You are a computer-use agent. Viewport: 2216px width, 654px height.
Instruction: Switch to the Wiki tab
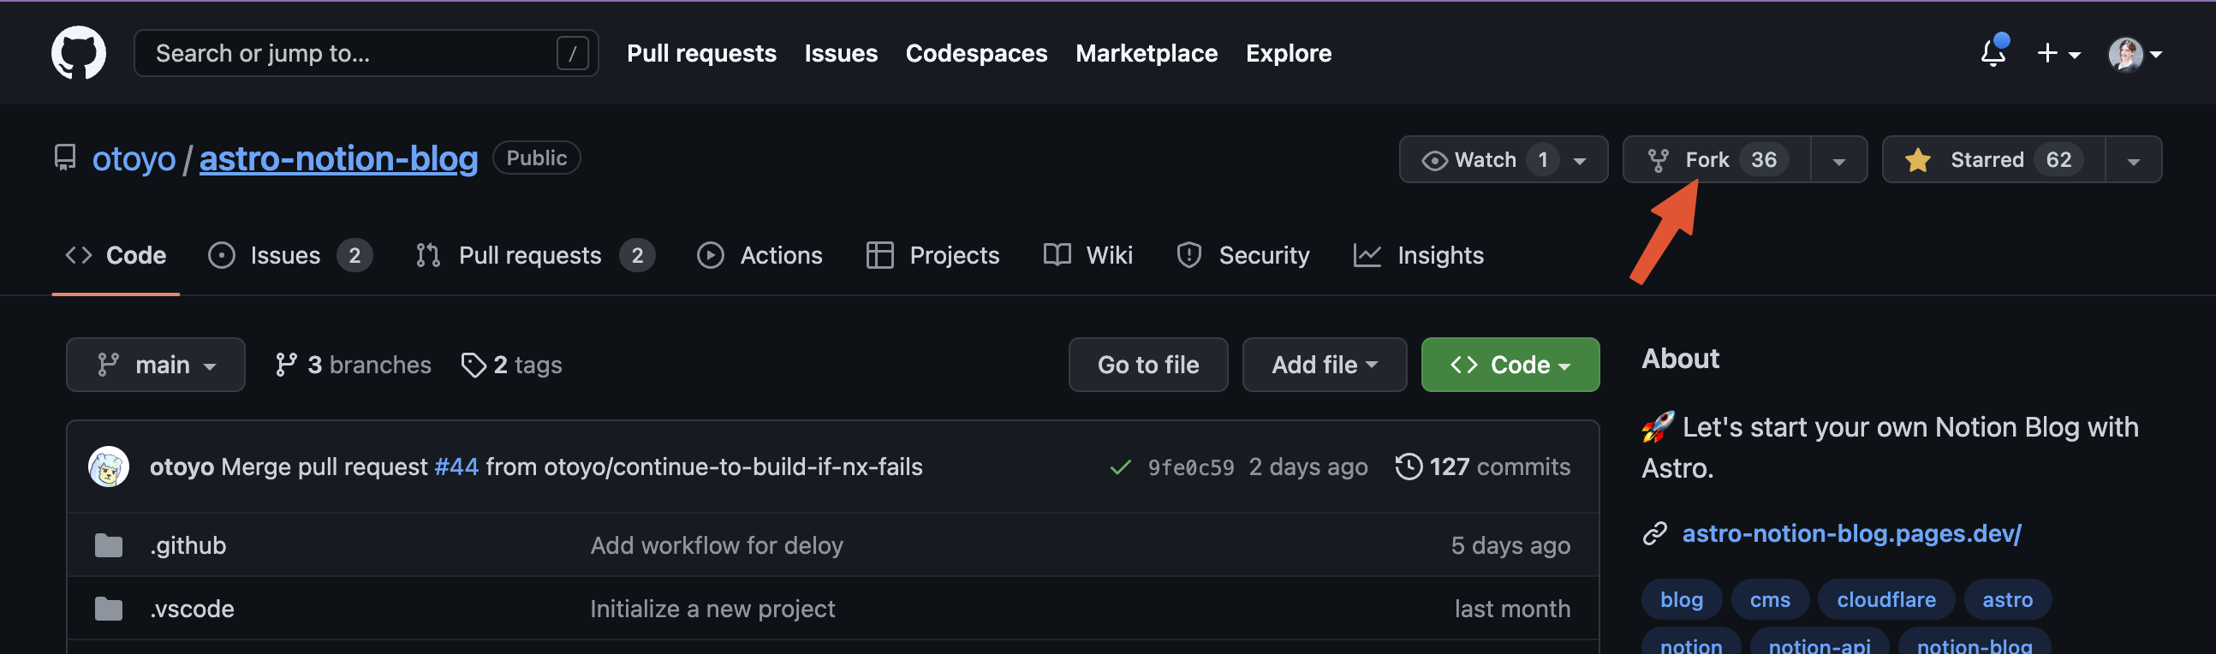coord(1087,256)
